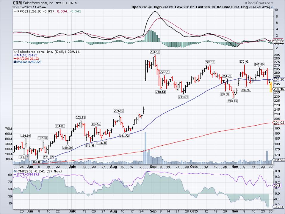Image resolution: width=285 pixels, height=214 pixels.
Task: Click the volume bars icon in the legend
Action: [x=15, y=62]
